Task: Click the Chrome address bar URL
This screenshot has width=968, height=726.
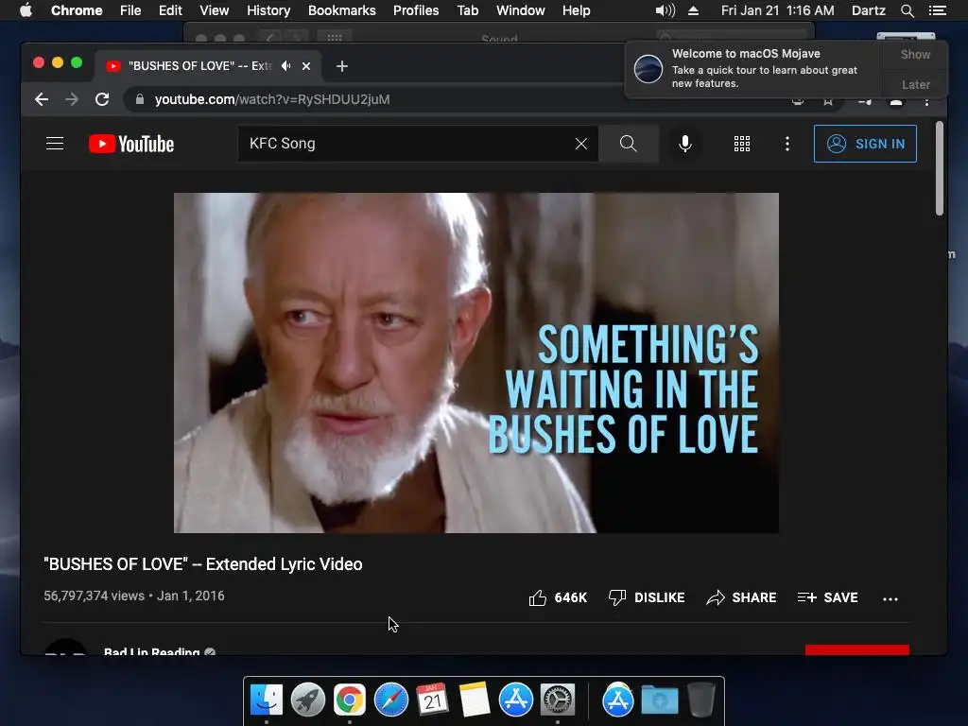Action: [x=272, y=99]
